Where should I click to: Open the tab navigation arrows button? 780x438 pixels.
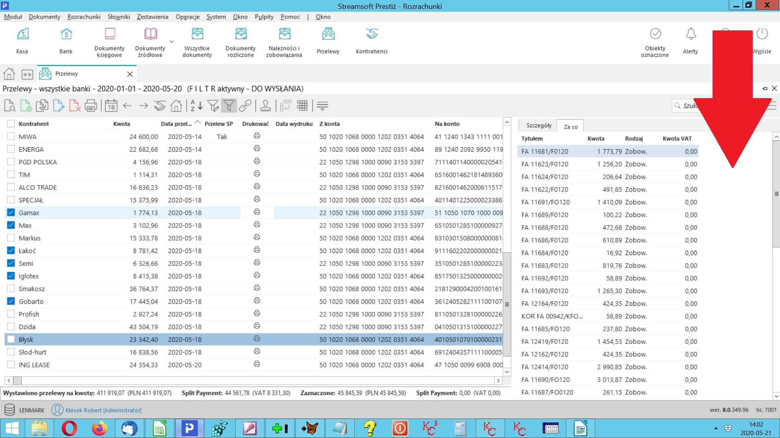pos(27,74)
